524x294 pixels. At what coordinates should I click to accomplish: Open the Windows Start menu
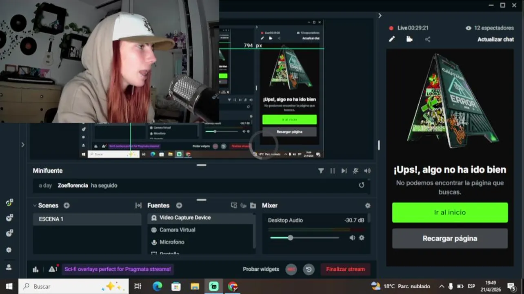[9, 286]
